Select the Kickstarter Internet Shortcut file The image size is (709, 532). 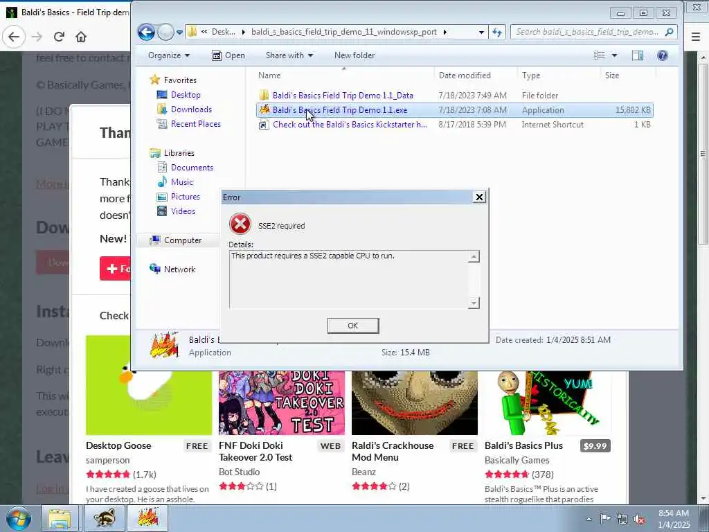(454, 125)
